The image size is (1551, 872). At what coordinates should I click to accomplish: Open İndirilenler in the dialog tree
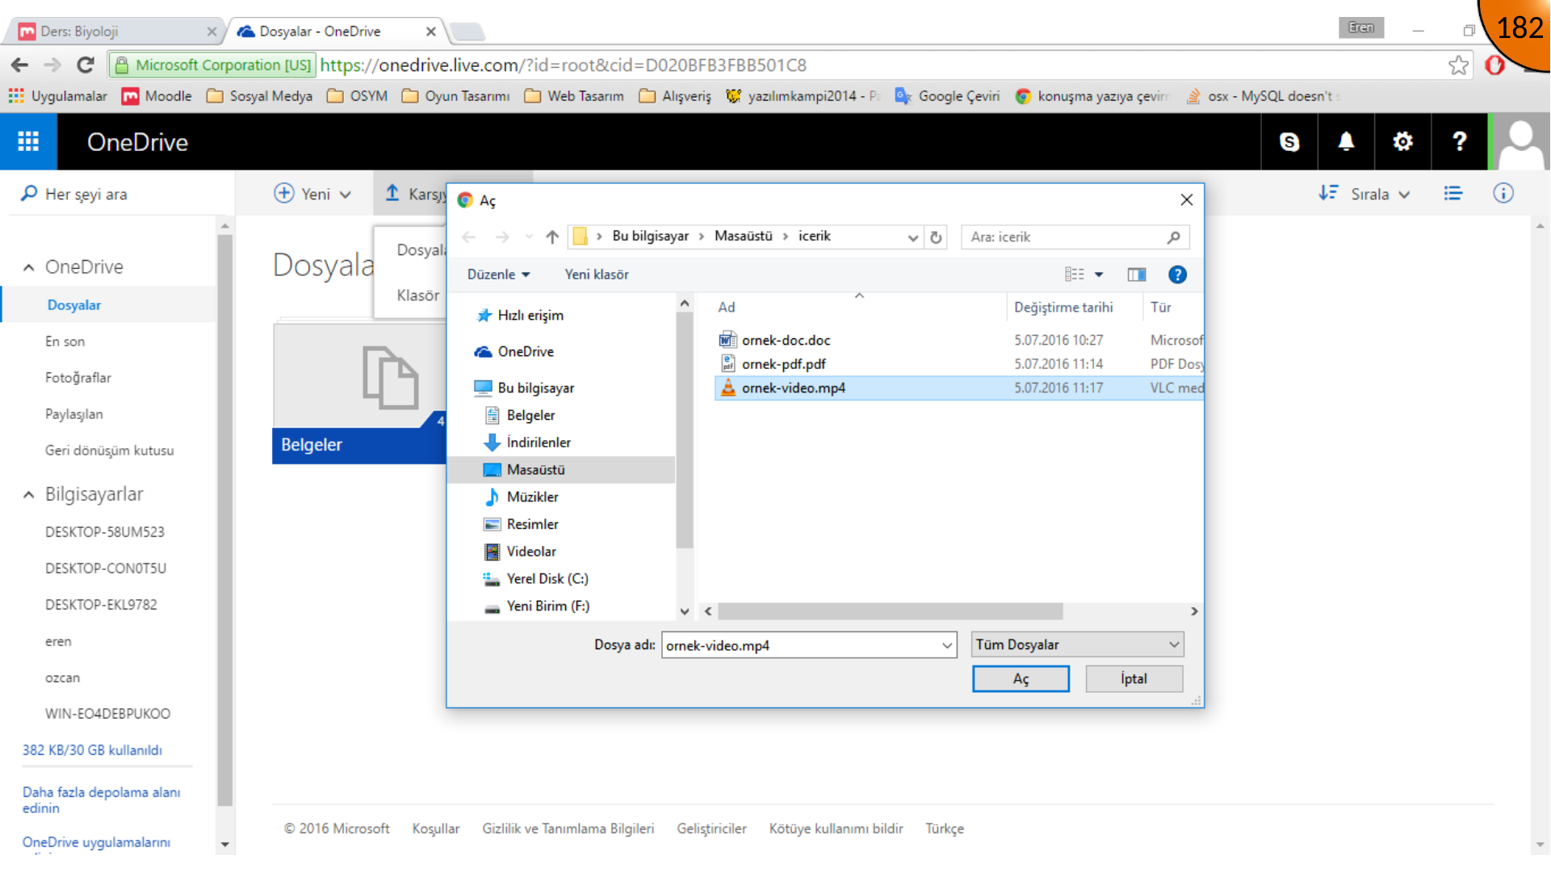pyautogui.click(x=539, y=442)
